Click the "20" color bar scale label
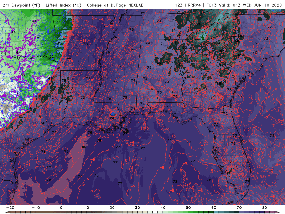This screenshot has width=285, height=214. click(112, 208)
